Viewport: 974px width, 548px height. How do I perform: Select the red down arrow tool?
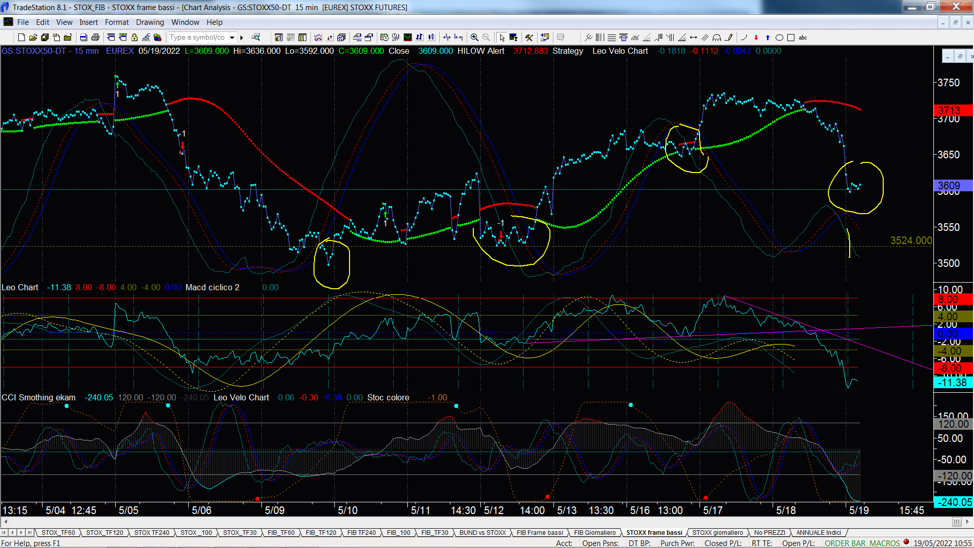click(x=756, y=38)
